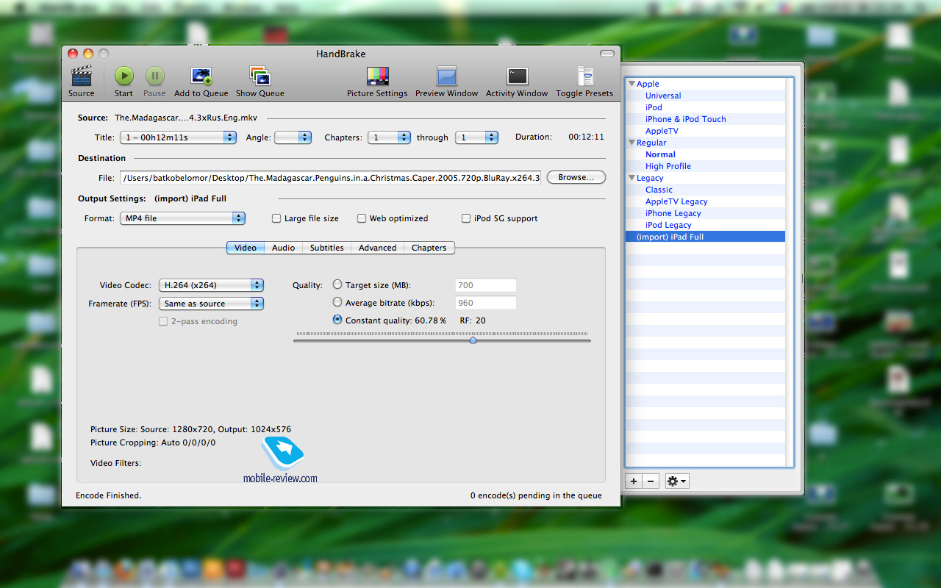Enable Large file size checkbox

point(276,218)
